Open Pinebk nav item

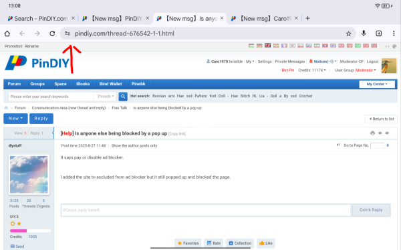pyautogui.click(x=138, y=84)
